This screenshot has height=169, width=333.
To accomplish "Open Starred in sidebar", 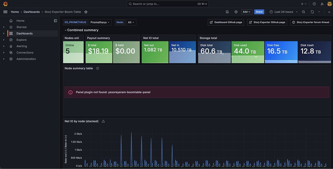I will [x=21, y=27].
